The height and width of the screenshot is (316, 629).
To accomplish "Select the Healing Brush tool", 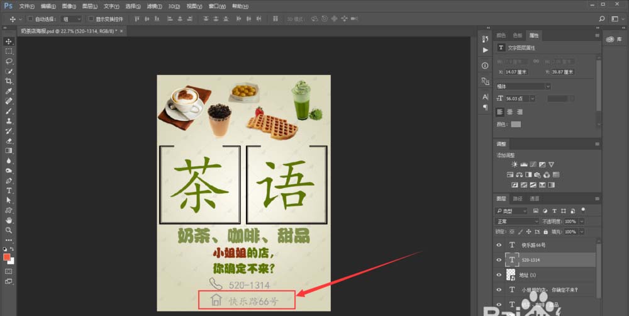I will (8, 101).
